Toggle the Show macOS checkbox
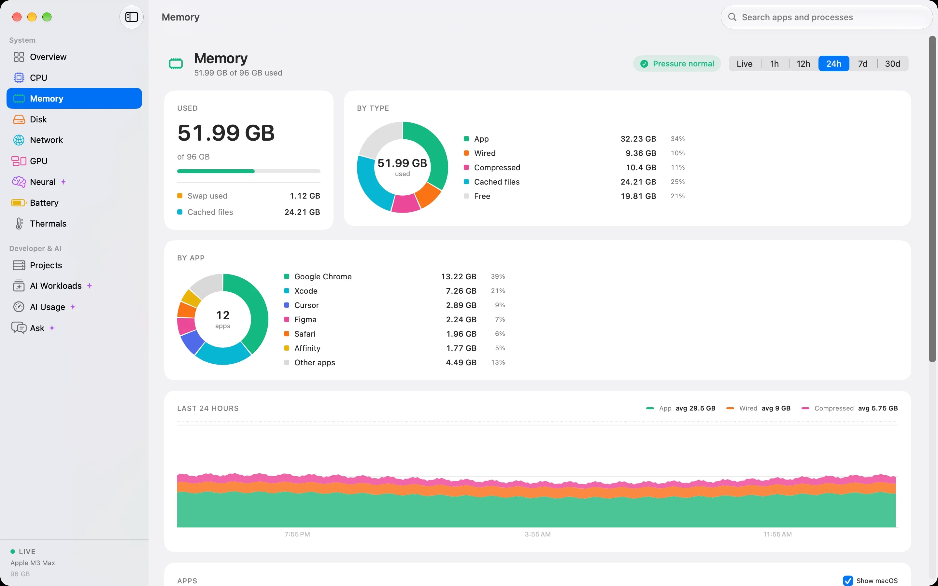 (848, 580)
